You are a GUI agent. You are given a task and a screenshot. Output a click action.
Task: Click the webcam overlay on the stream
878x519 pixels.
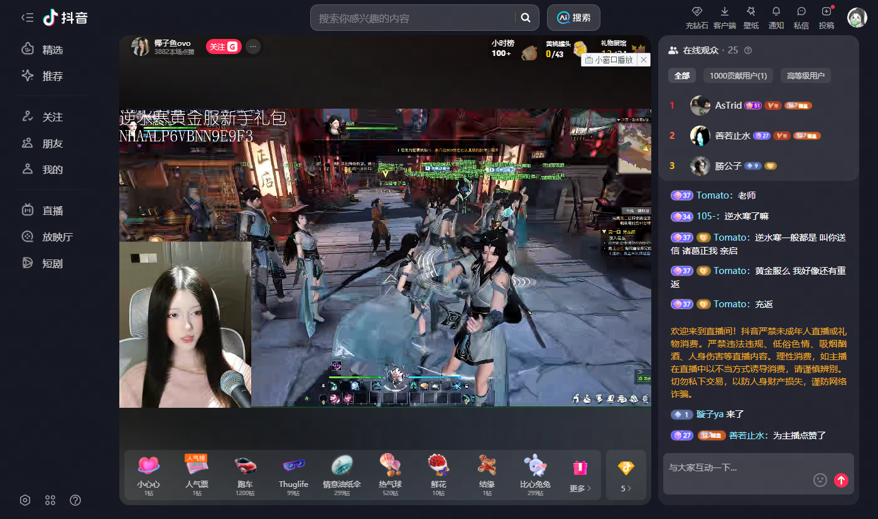(x=185, y=325)
